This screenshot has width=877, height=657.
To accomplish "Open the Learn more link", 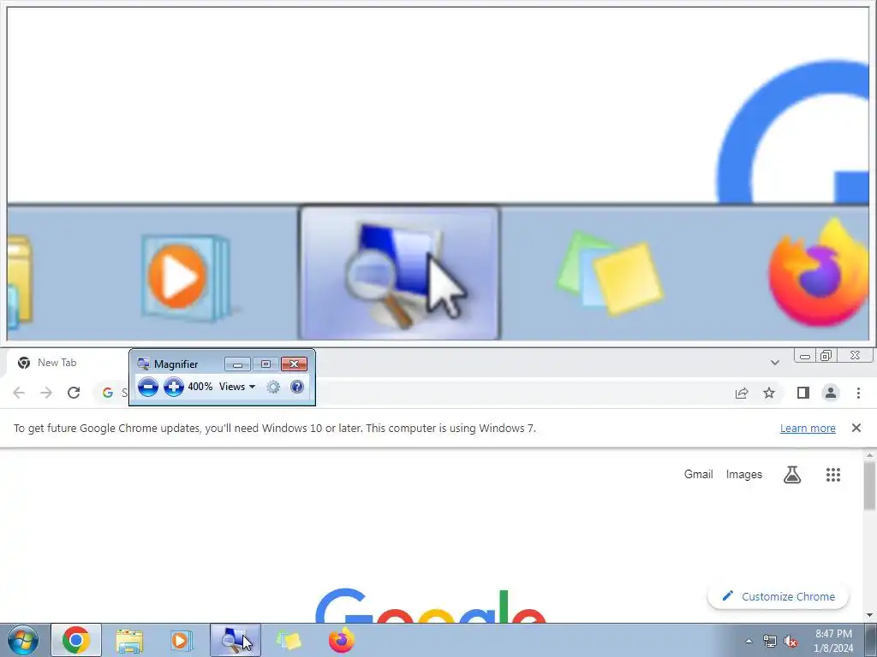I will click(808, 429).
